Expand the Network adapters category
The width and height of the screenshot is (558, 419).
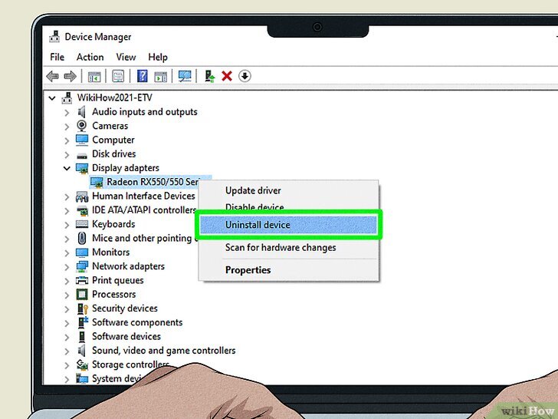click(67, 267)
